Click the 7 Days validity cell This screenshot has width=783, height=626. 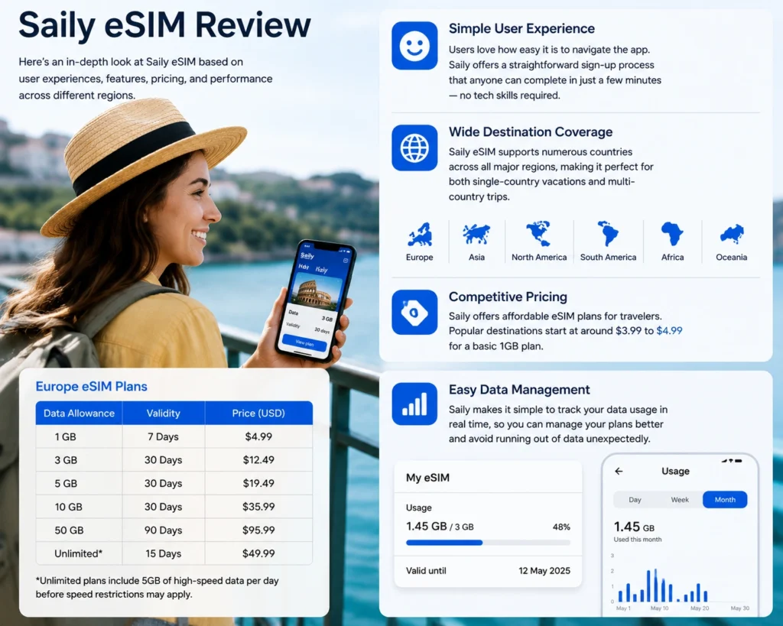[x=164, y=436]
